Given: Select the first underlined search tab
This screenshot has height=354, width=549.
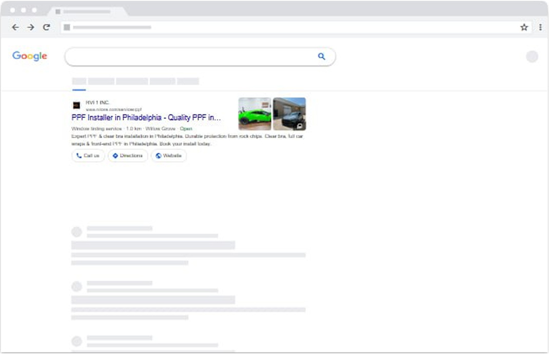Looking at the screenshot, I should (x=79, y=81).
